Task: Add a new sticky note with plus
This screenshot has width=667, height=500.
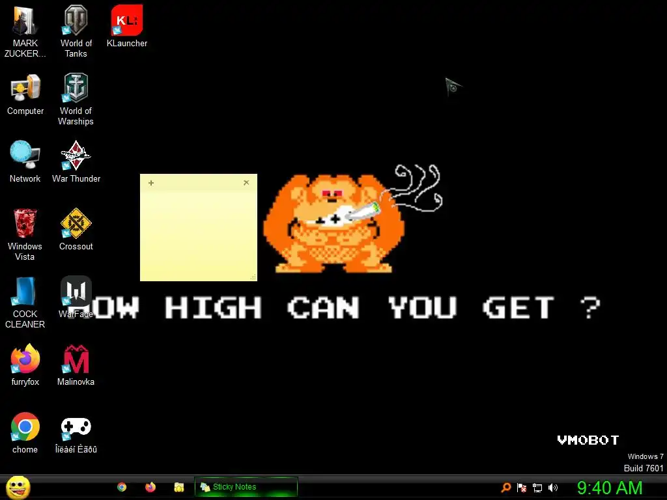Action: (x=151, y=183)
